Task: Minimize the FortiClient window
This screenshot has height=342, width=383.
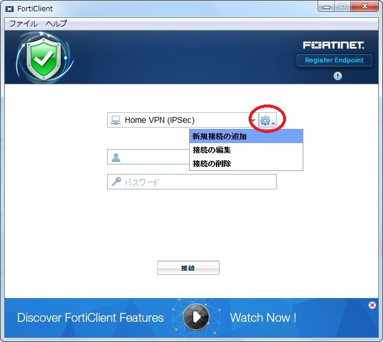Action: coord(327,7)
